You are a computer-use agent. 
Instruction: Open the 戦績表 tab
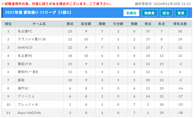tap(149, 13)
